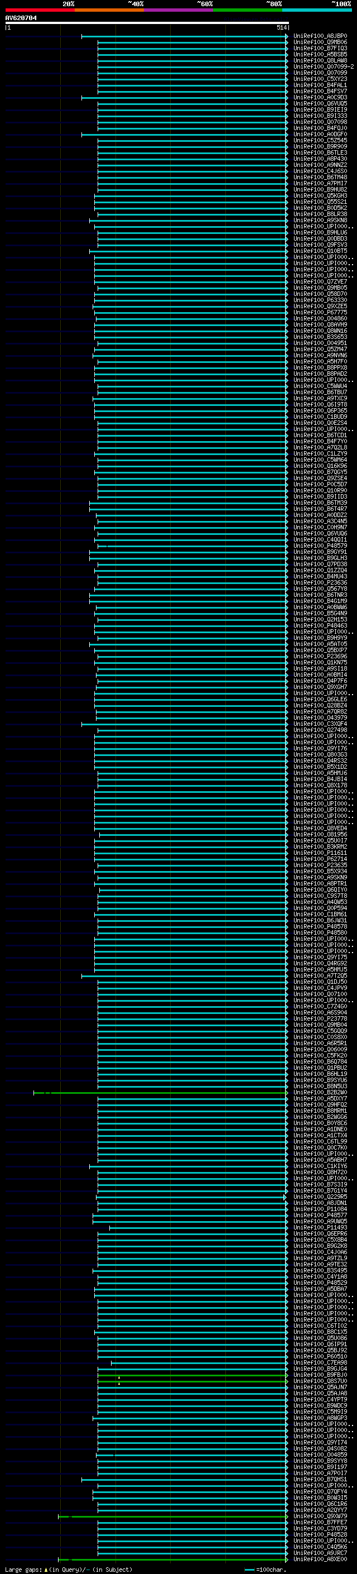This screenshot has height=1574, width=357.
Task: Select the label UniRef100_Q7QFY4
Action: (x=320, y=1492)
